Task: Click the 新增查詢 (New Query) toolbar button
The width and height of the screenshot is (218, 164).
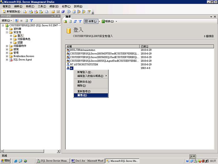Action: pos(12,12)
